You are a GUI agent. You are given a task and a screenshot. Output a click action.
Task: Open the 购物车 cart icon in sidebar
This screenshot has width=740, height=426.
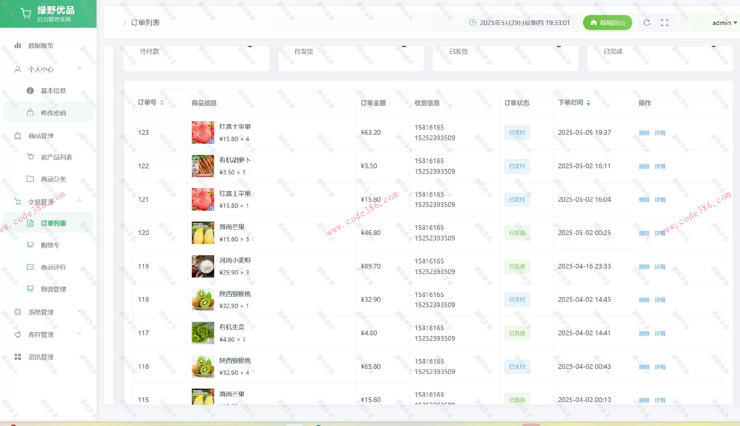click(x=30, y=245)
